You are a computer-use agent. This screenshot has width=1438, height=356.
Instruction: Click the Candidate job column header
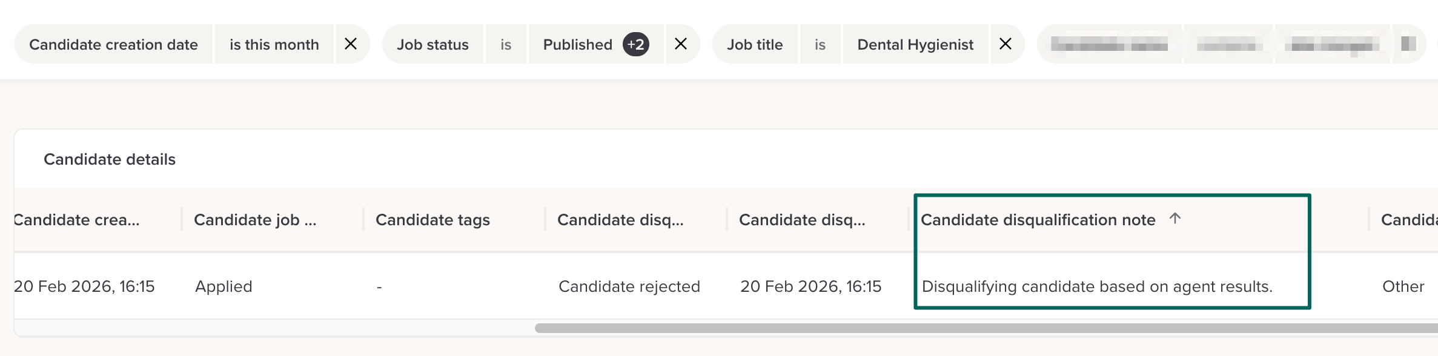(255, 220)
